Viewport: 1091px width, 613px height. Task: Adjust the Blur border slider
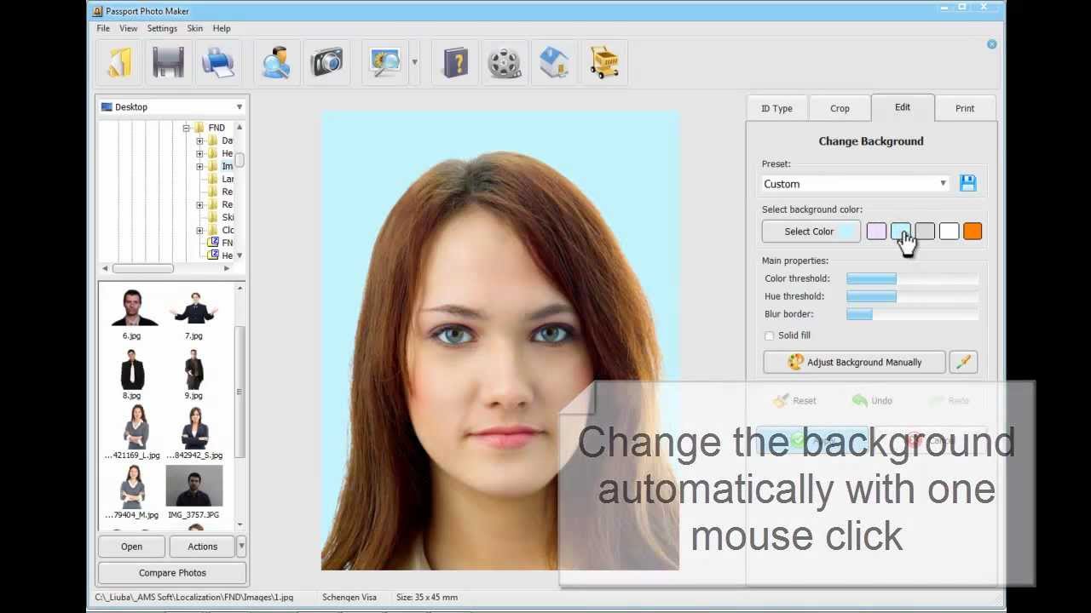coord(912,314)
